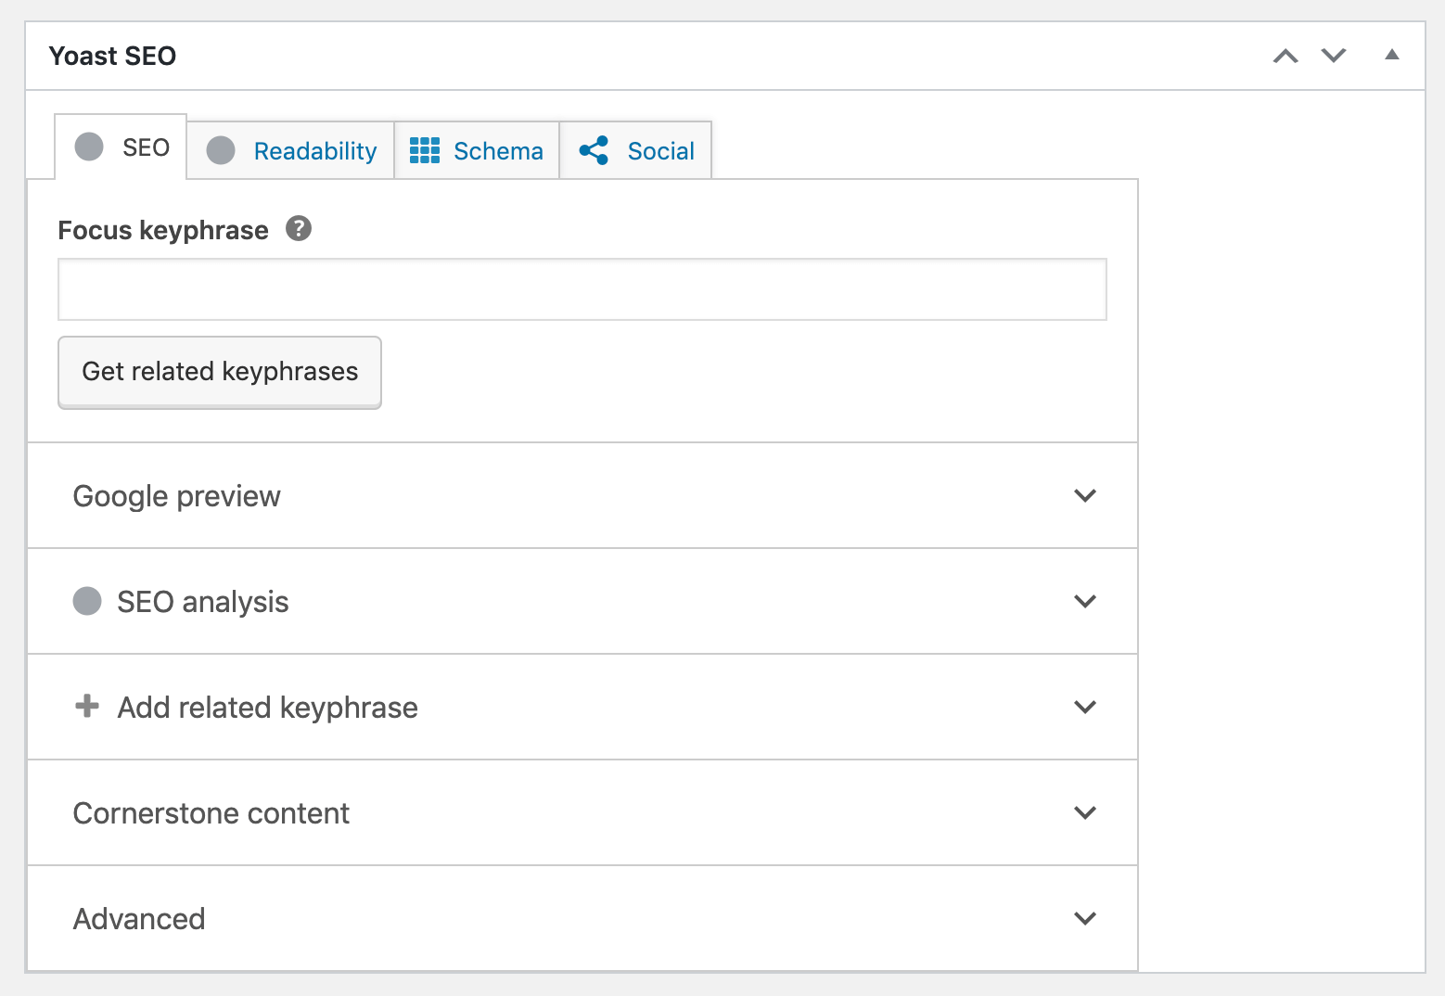Click the plus icon beside Add related keyphrase
Screen dimensions: 1445x996
tap(87, 706)
